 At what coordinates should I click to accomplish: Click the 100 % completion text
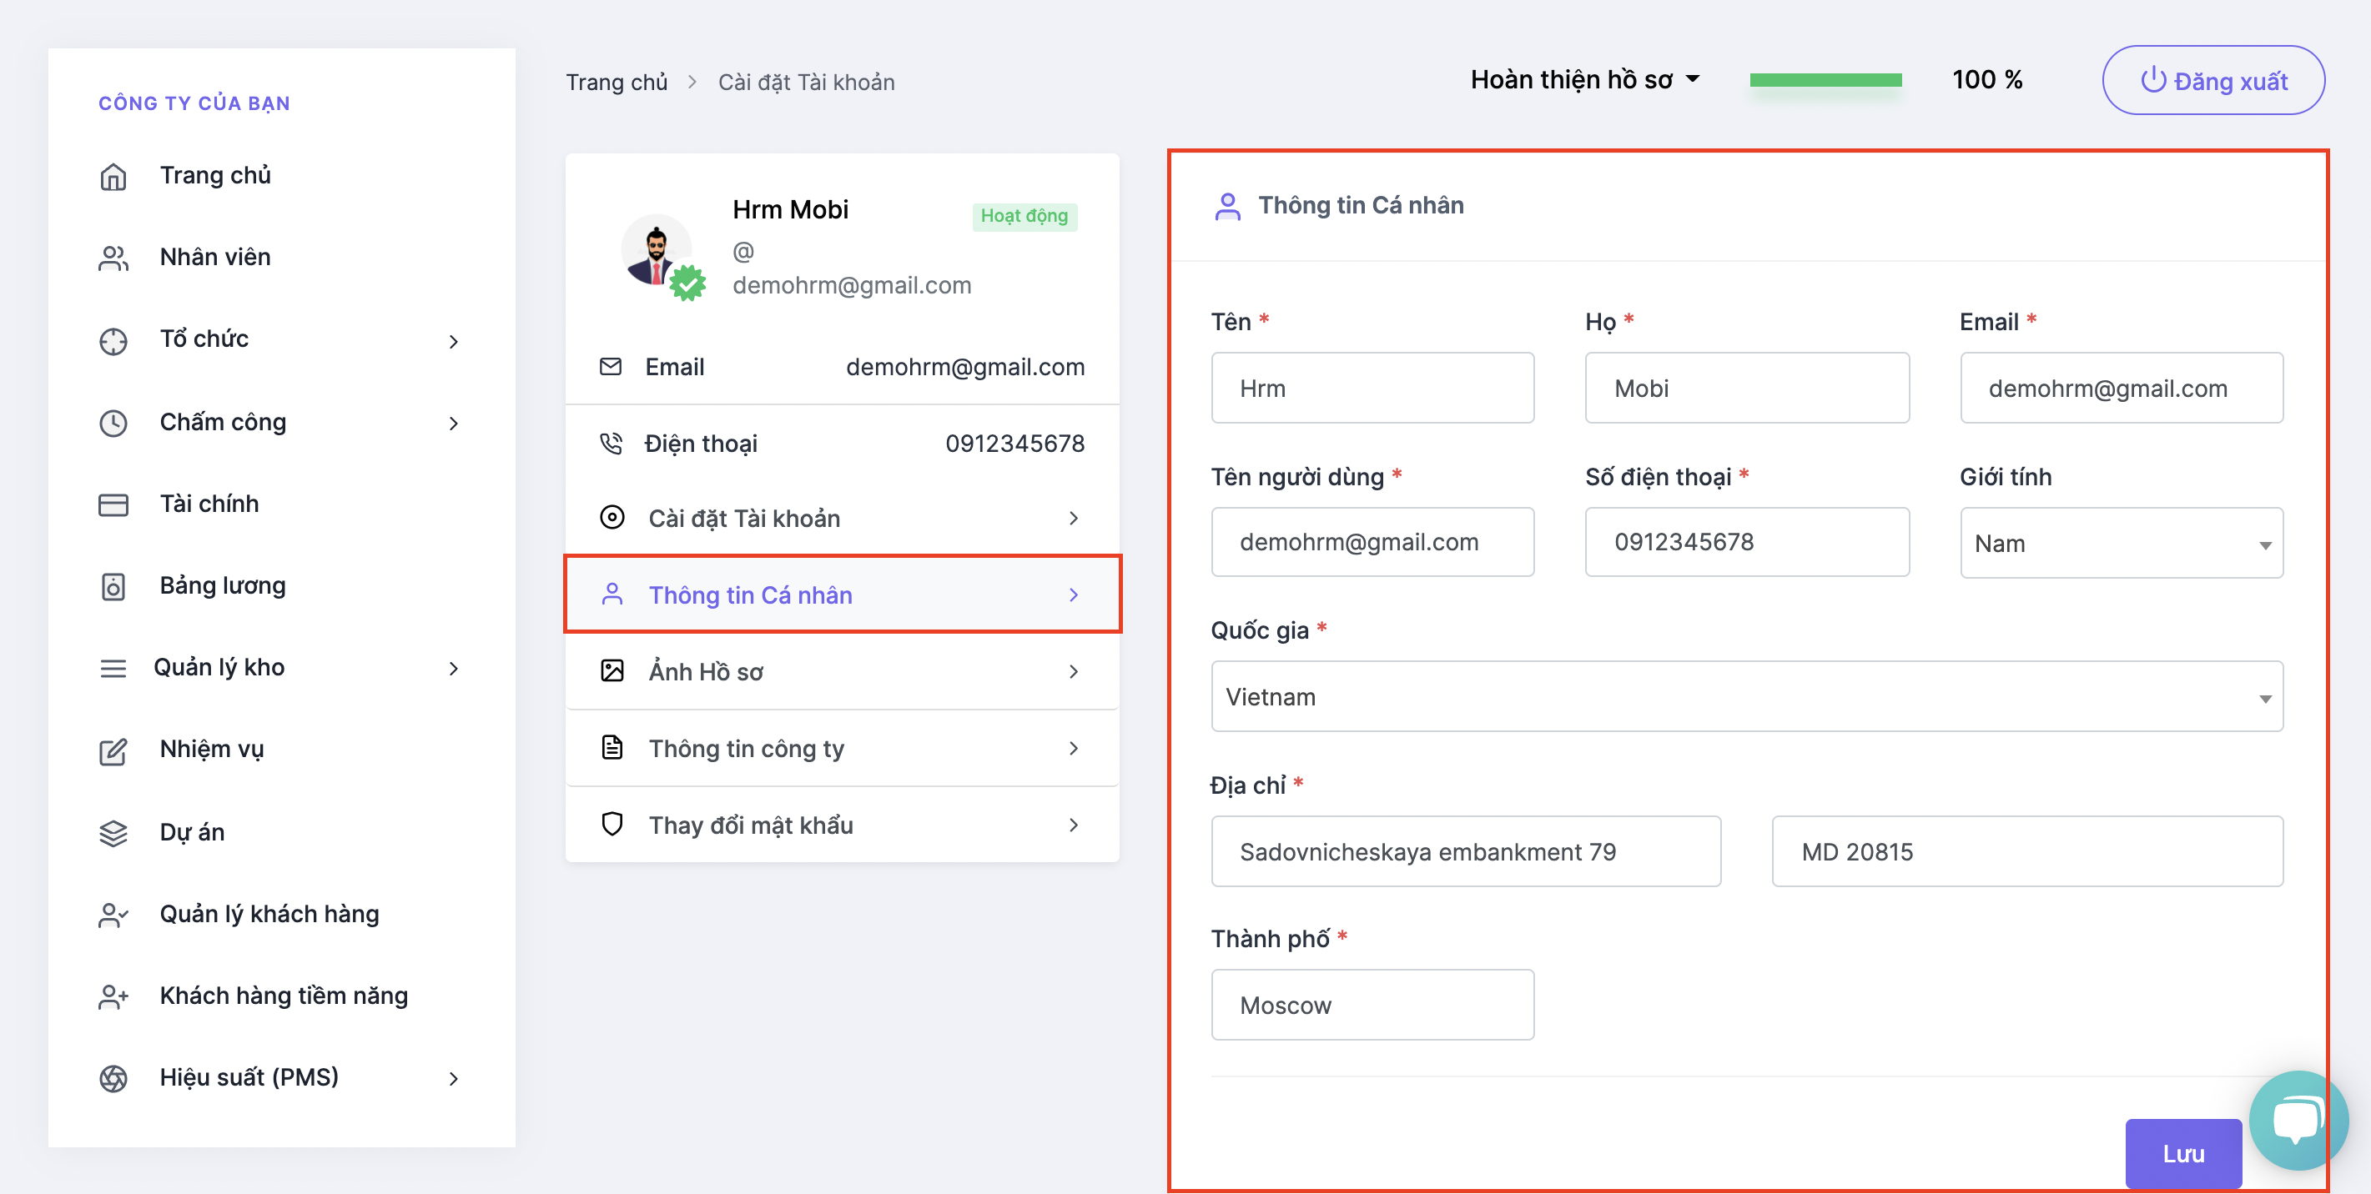1986,79
